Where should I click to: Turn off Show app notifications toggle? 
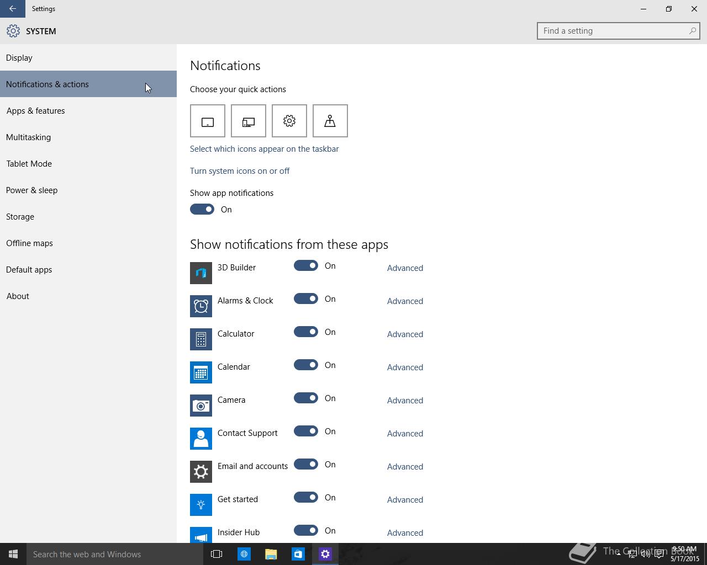click(x=202, y=209)
